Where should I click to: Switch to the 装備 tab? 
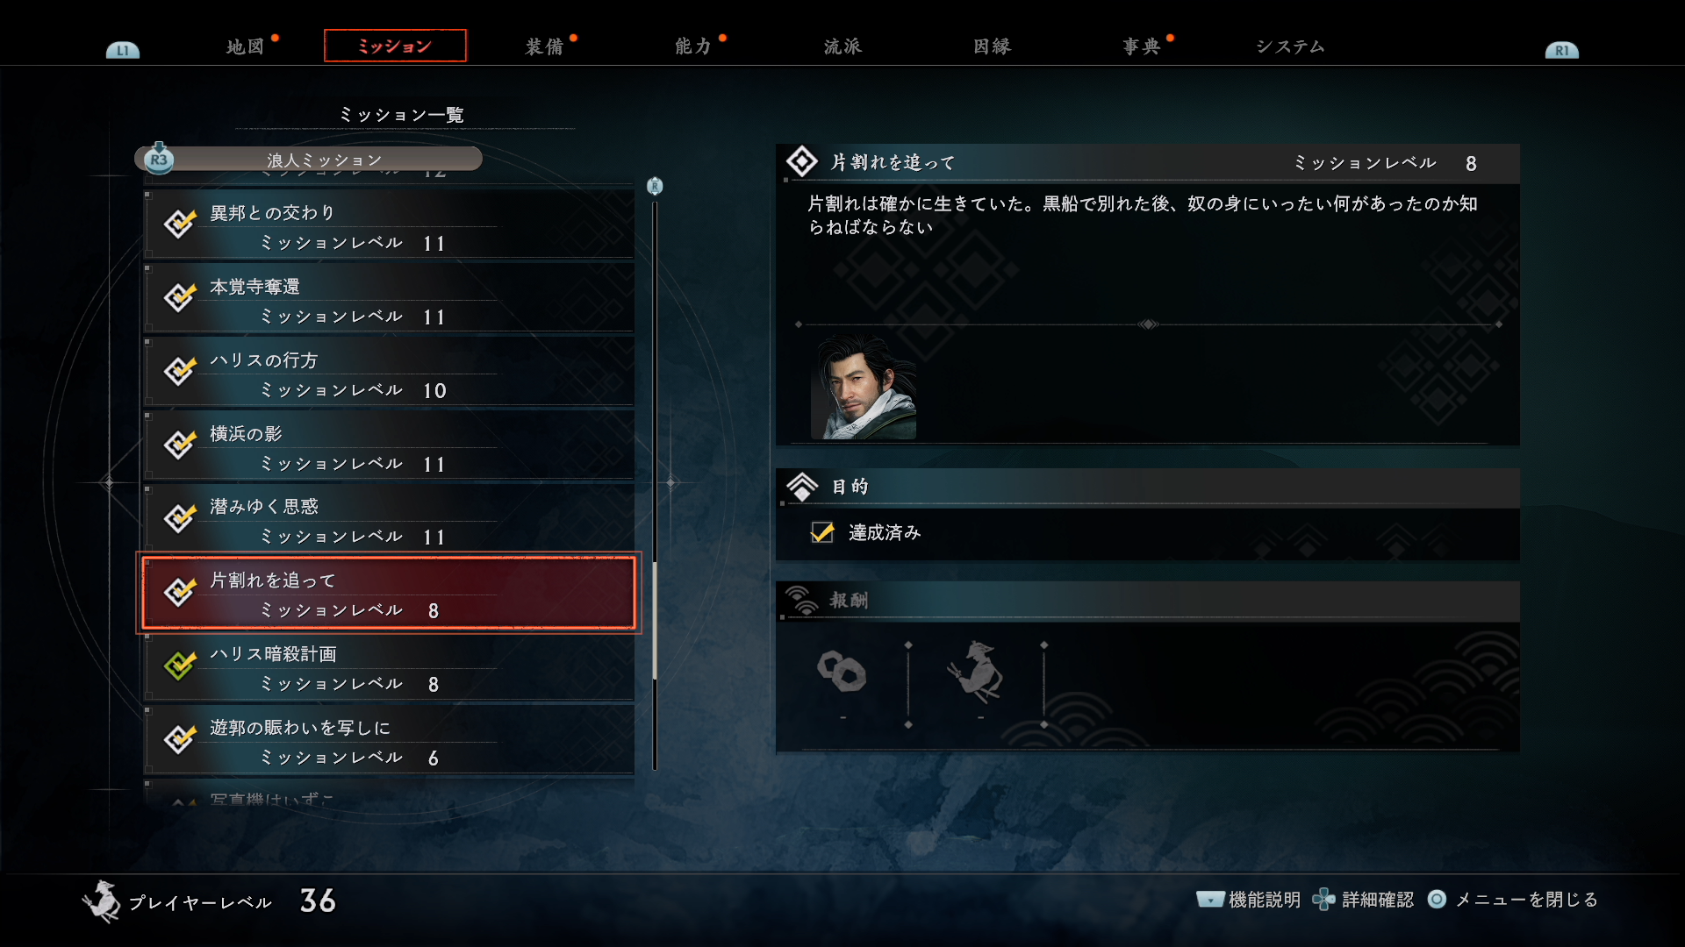pyautogui.click(x=544, y=46)
